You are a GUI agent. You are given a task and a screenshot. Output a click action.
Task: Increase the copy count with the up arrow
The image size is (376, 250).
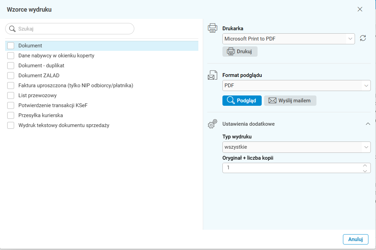365,166
